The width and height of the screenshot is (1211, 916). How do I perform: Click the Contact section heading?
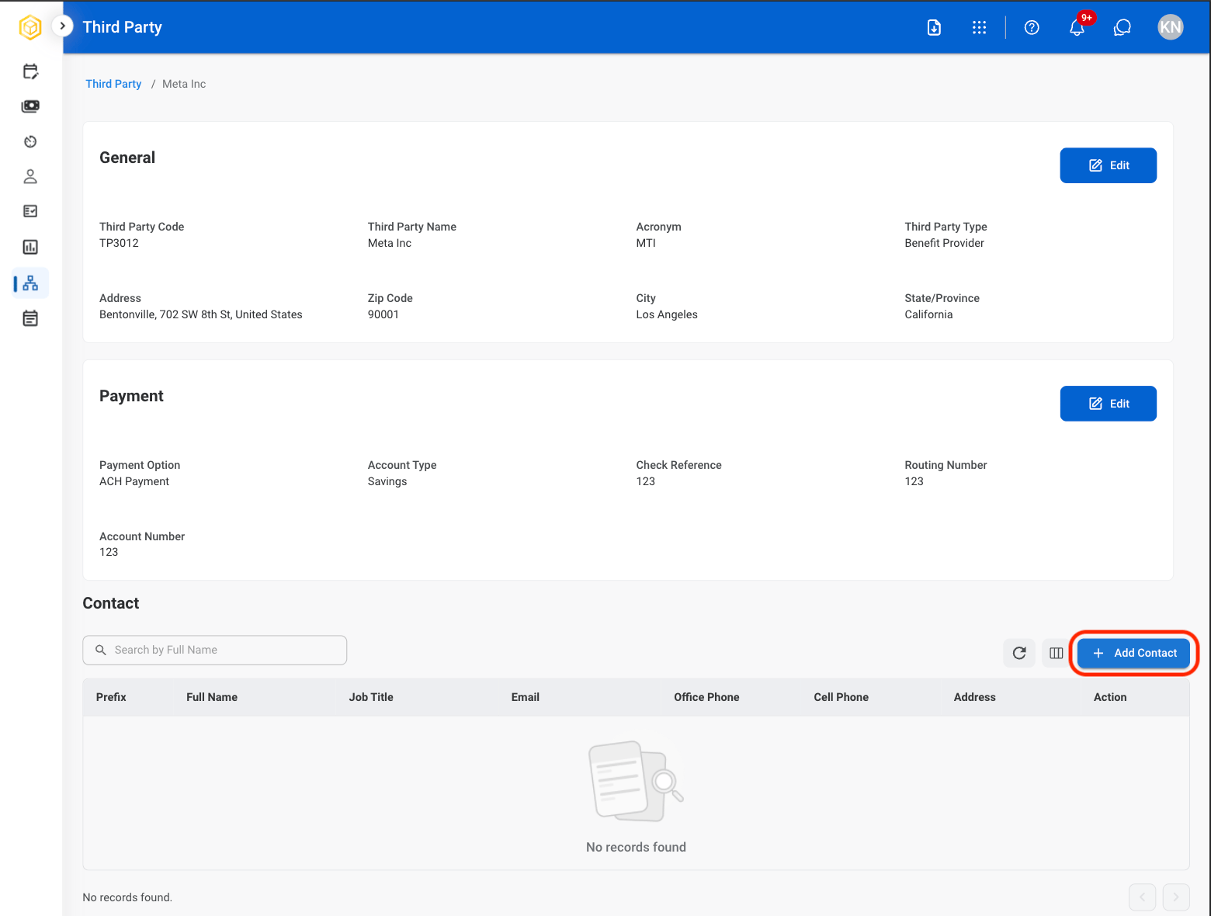(x=111, y=603)
